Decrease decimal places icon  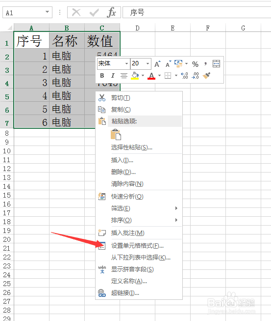(196, 76)
